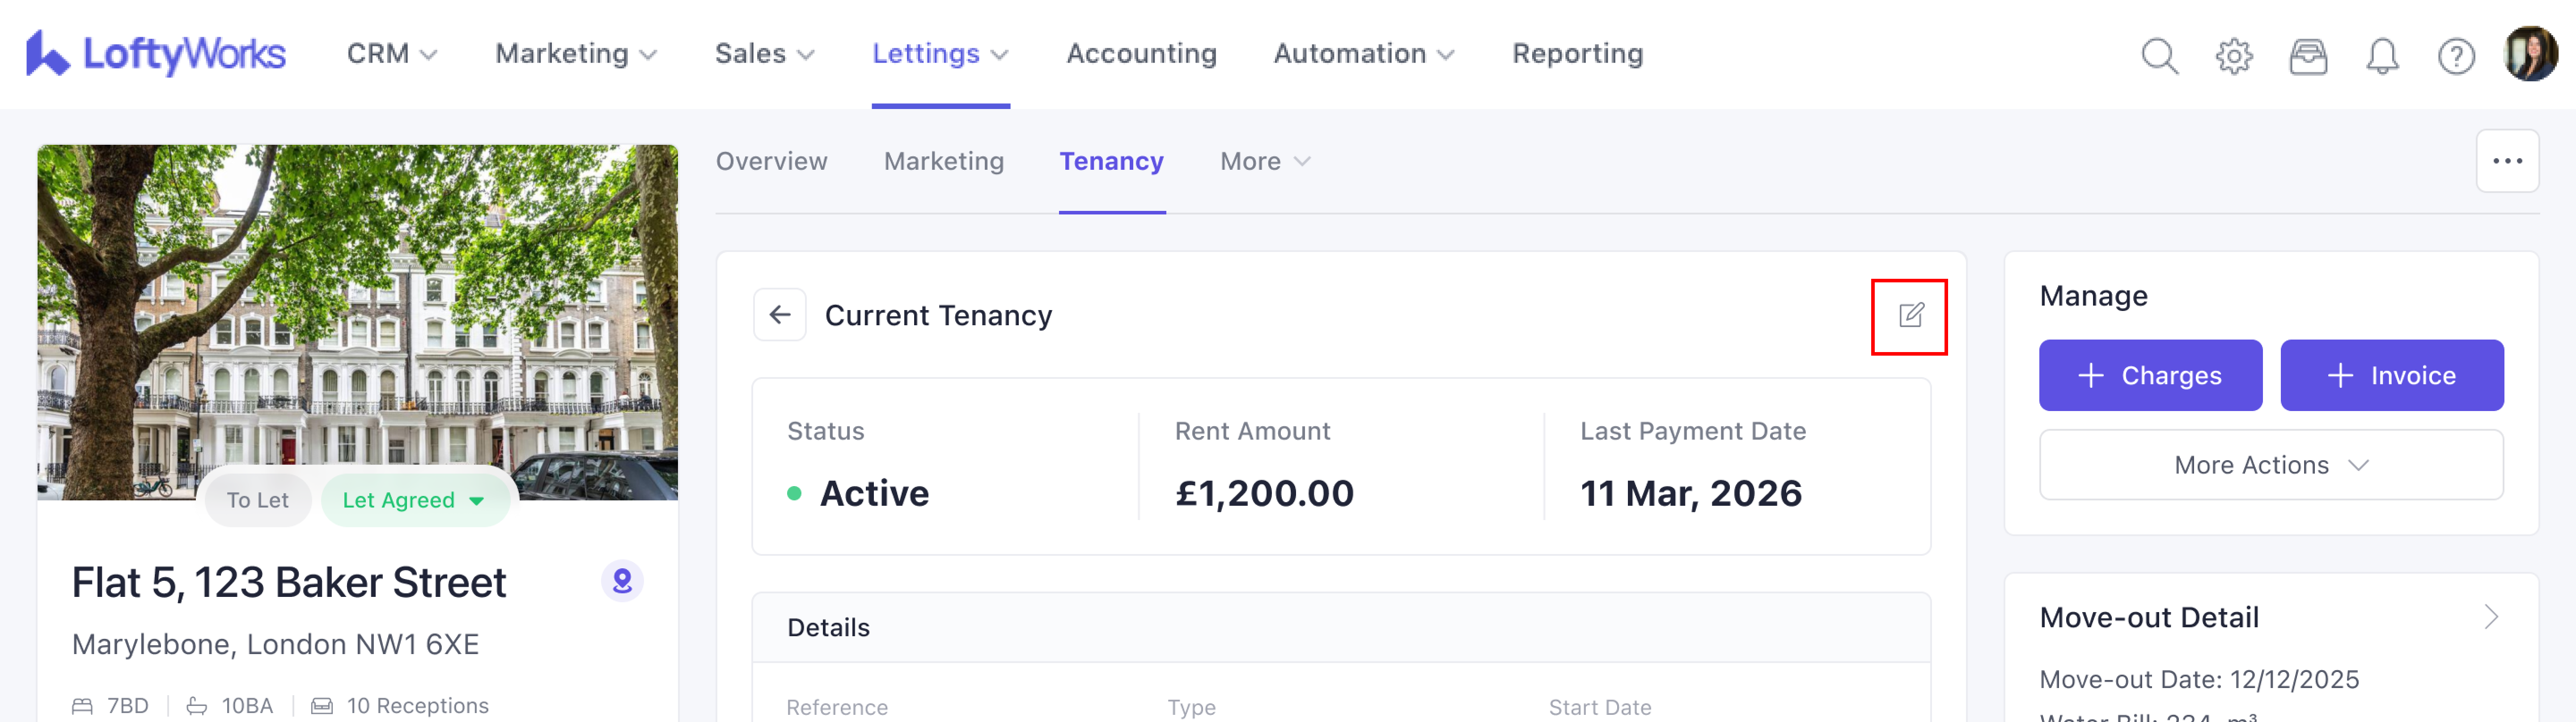Switch to the Overview tab
Image resolution: width=2576 pixels, height=722 pixels.
[x=771, y=161]
